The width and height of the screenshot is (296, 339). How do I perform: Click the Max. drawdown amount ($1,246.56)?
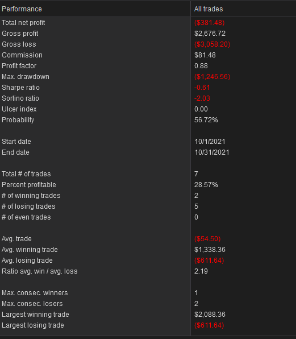(x=212, y=77)
